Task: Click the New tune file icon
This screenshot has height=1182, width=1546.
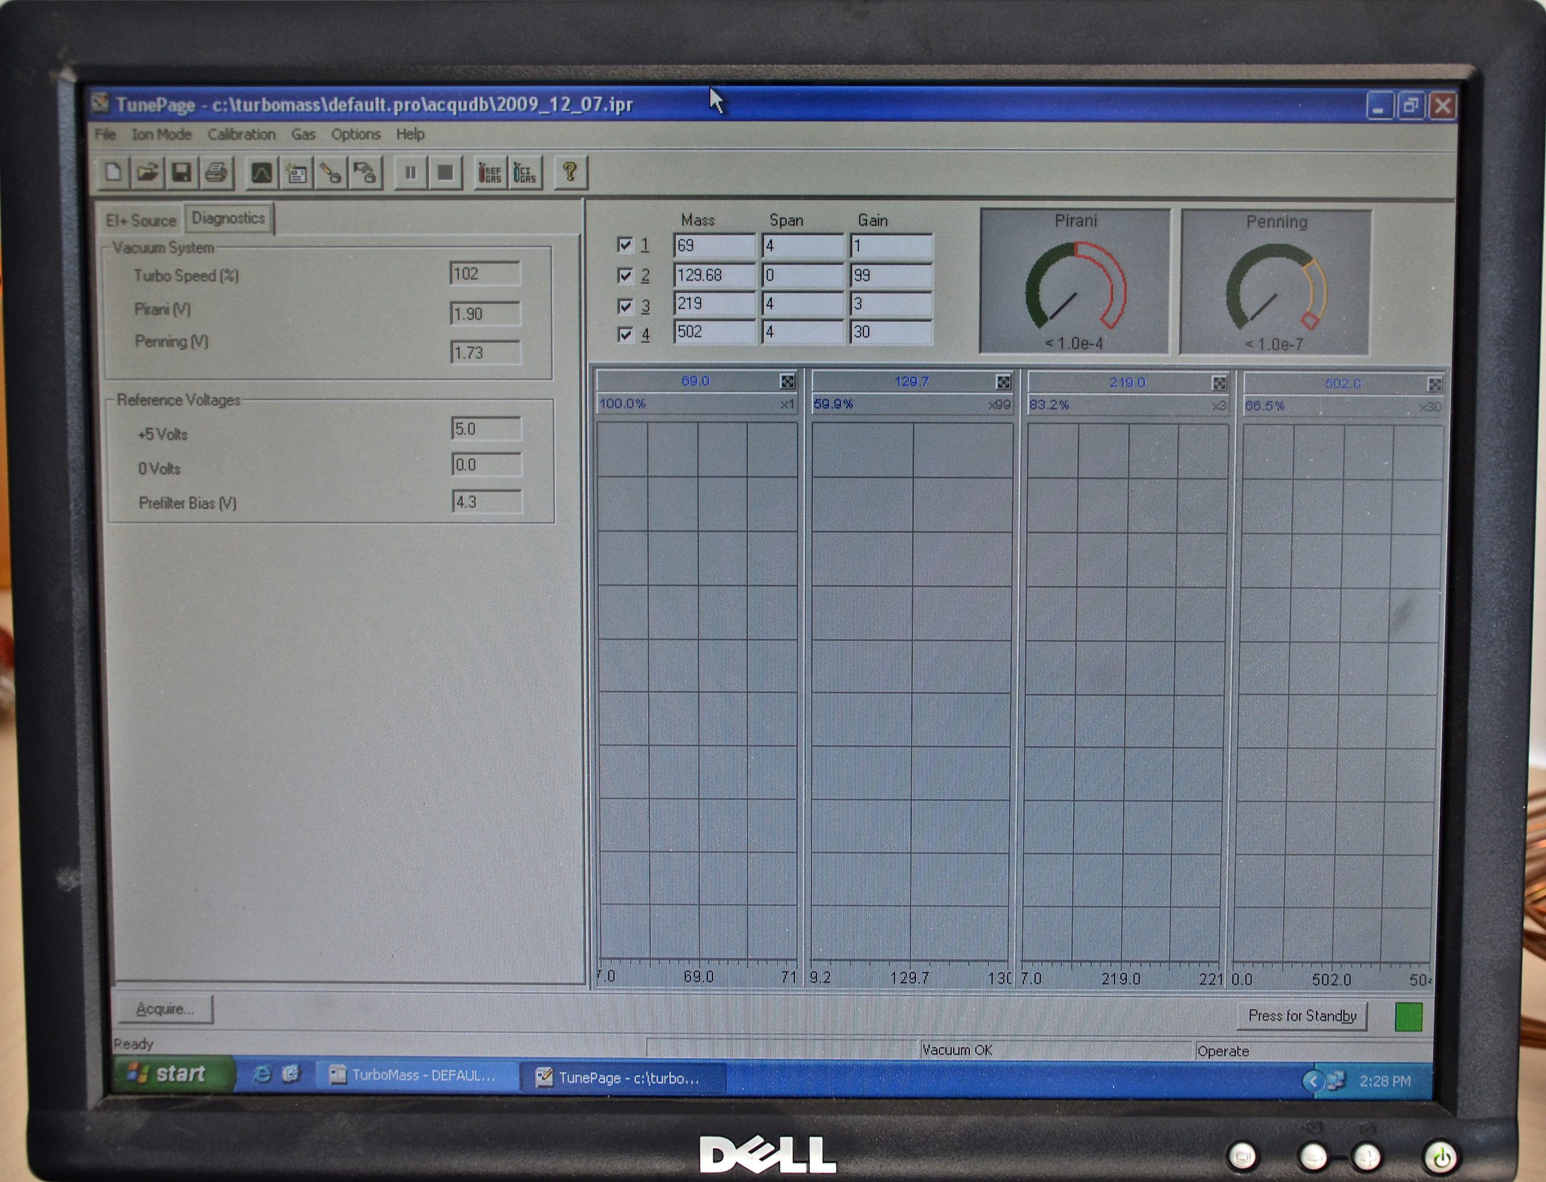Action: [112, 173]
